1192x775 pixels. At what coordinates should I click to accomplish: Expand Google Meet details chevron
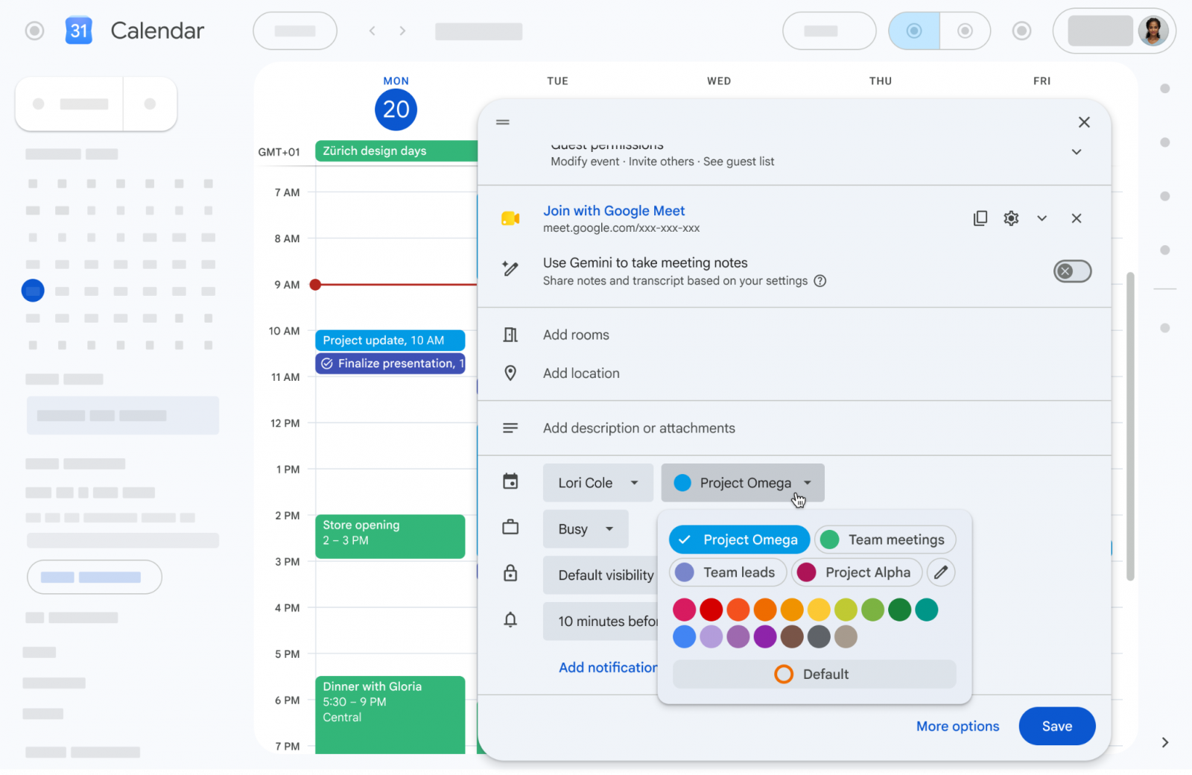[1042, 218]
